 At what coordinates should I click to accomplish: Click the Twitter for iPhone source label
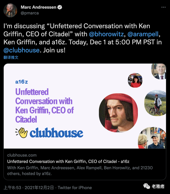(75, 188)
